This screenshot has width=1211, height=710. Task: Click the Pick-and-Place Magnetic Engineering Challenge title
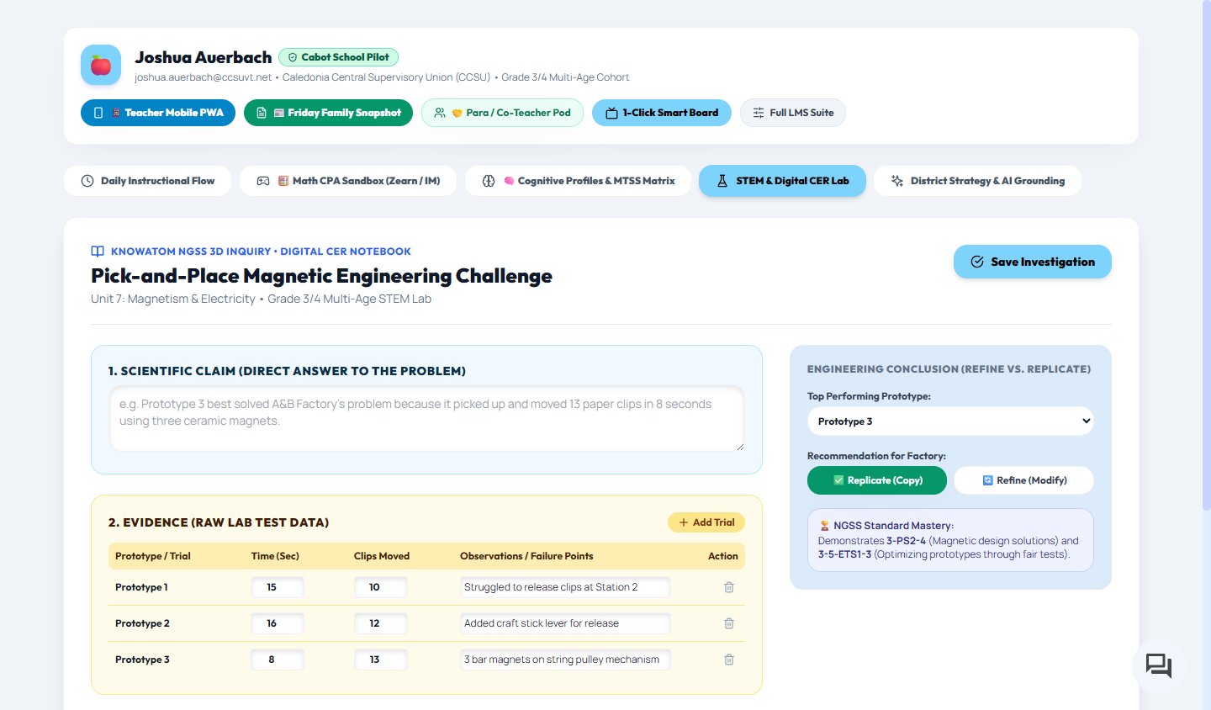click(x=321, y=276)
